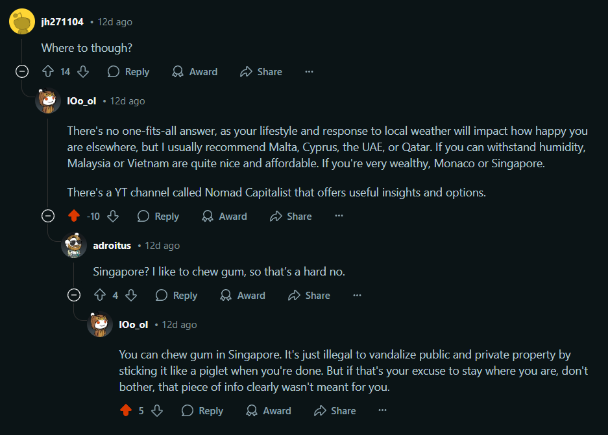The width and height of the screenshot is (608, 435).
Task: Click the adroitus avatar image
Action: click(x=74, y=245)
